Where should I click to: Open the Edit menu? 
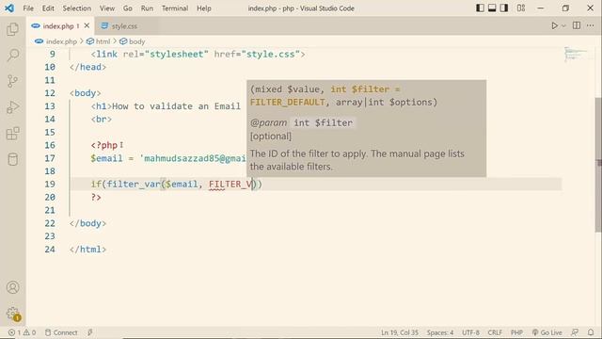pos(48,8)
